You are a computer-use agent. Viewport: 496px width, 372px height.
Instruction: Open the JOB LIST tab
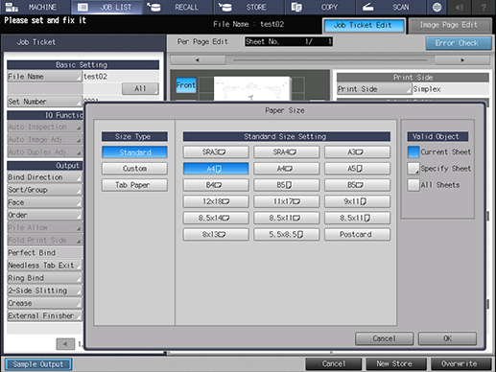106,7
